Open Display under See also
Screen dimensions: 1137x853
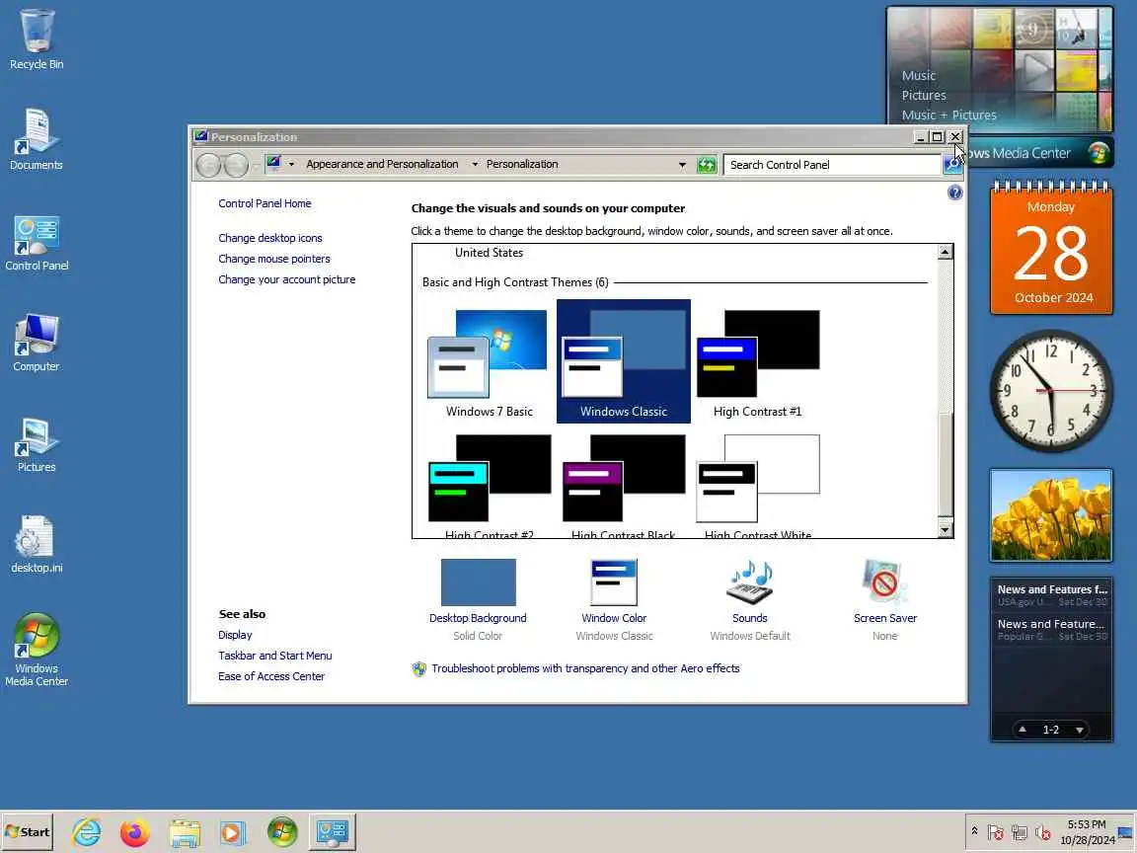[235, 635]
